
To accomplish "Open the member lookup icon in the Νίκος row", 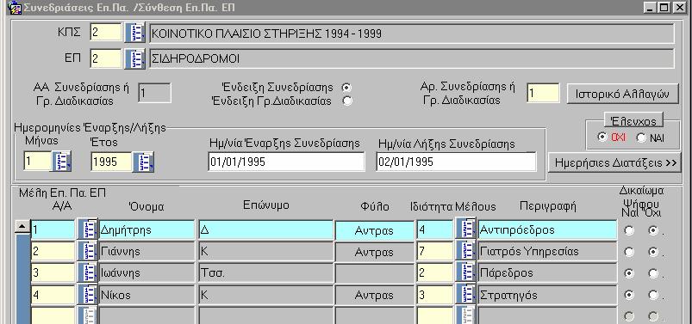I will [87, 294].
